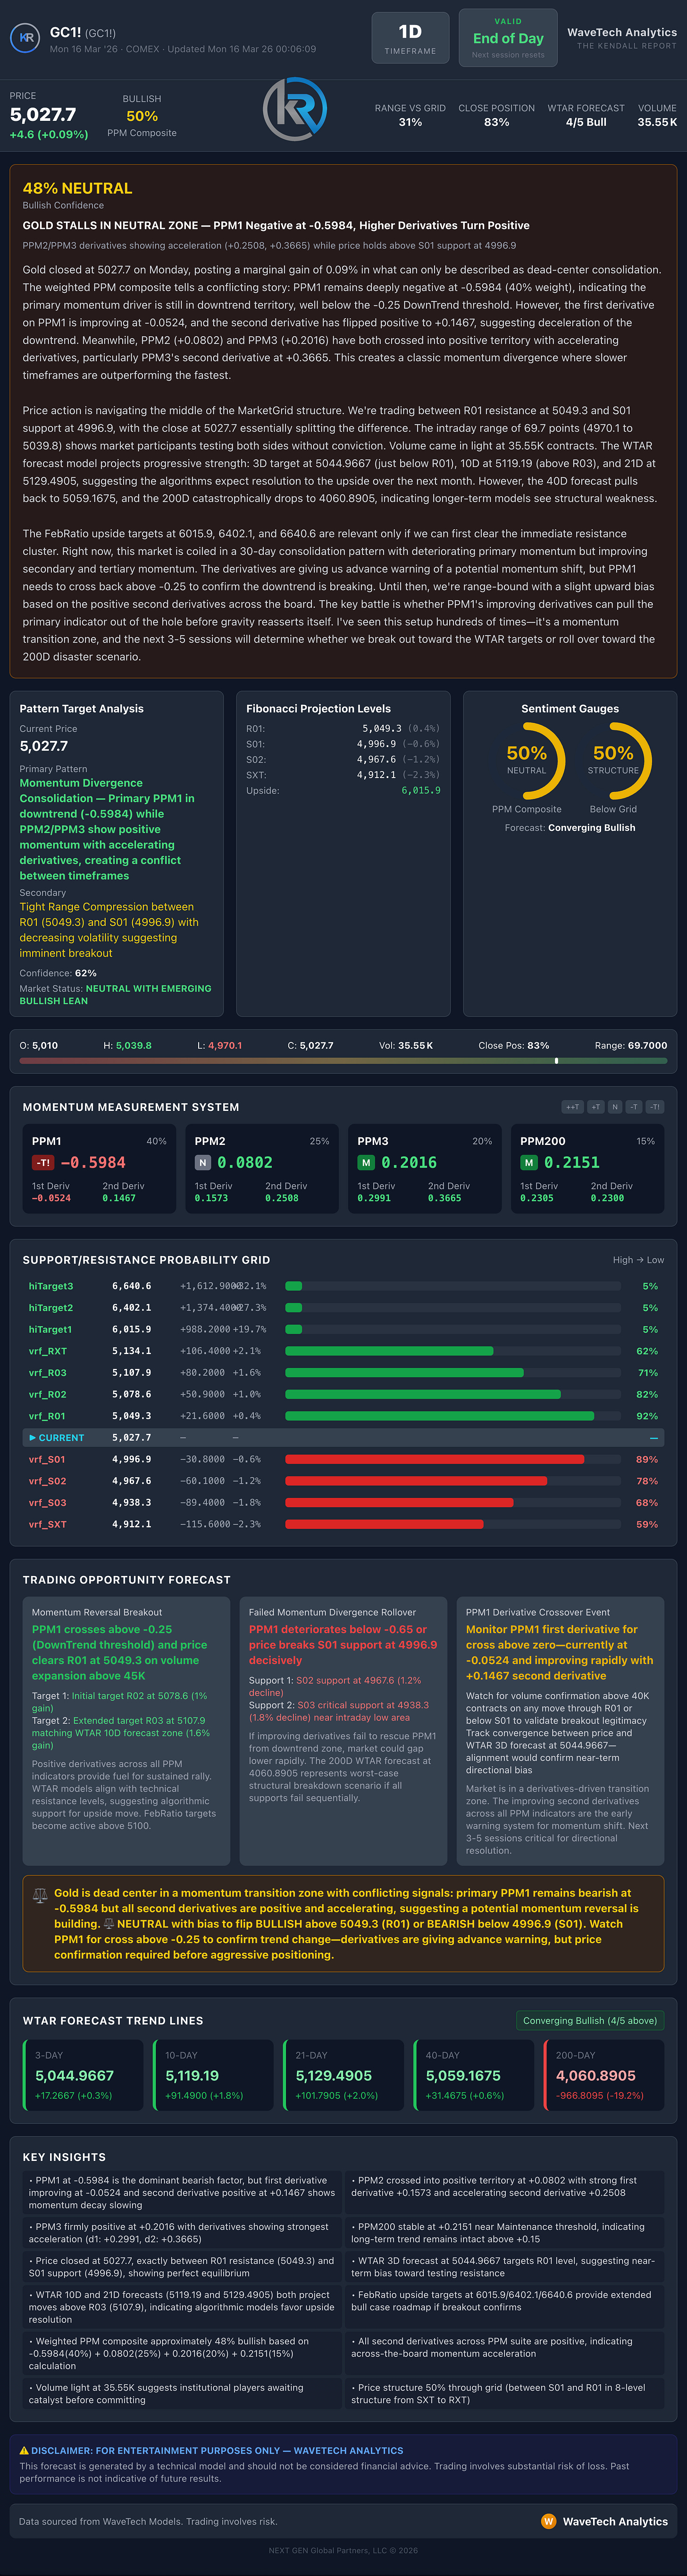Screen dimensions: 687x2576
Task: Click the vrf_R02 price 5,078.6
Action: pyautogui.click(x=132, y=1394)
